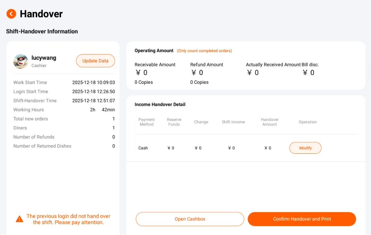Click the Reserve Funds column header
This screenshot has height=235, width=371.
(x=174, y=122)
